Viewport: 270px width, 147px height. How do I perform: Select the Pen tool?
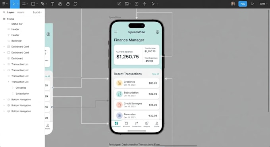pos(42,4)
